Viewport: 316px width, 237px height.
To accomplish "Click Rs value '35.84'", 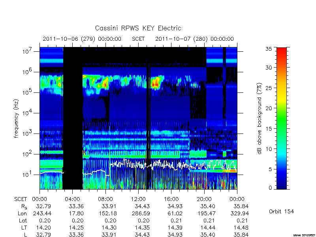I will click(241, 206).
